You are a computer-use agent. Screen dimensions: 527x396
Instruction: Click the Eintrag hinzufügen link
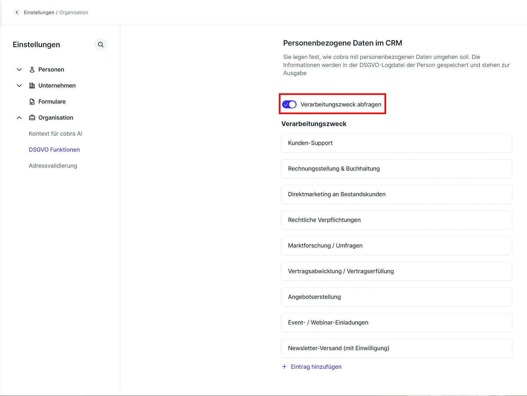click(316, 367)
